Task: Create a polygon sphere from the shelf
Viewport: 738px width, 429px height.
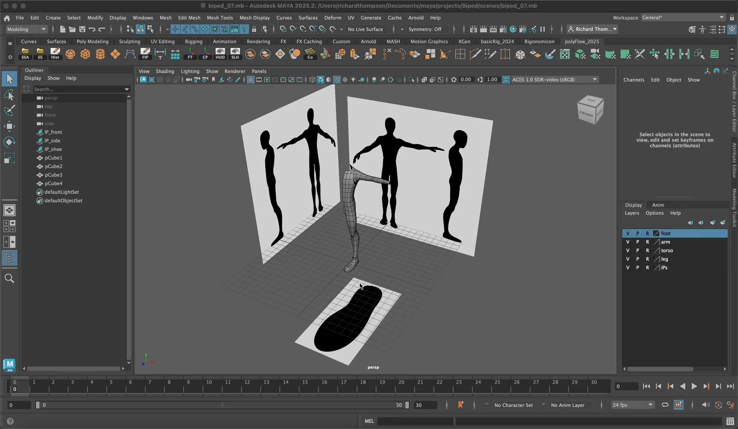Action: click(70, 54)
